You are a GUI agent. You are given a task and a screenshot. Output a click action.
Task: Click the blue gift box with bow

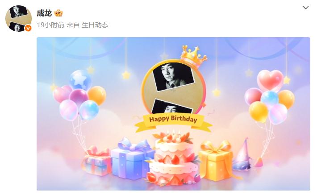pyautogui.click(x=131, y=158)
